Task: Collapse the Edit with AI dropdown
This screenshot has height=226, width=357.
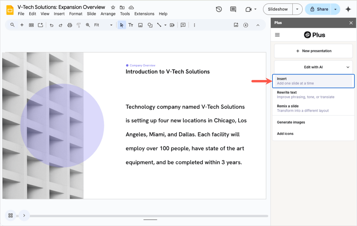Action: (348, 67)
